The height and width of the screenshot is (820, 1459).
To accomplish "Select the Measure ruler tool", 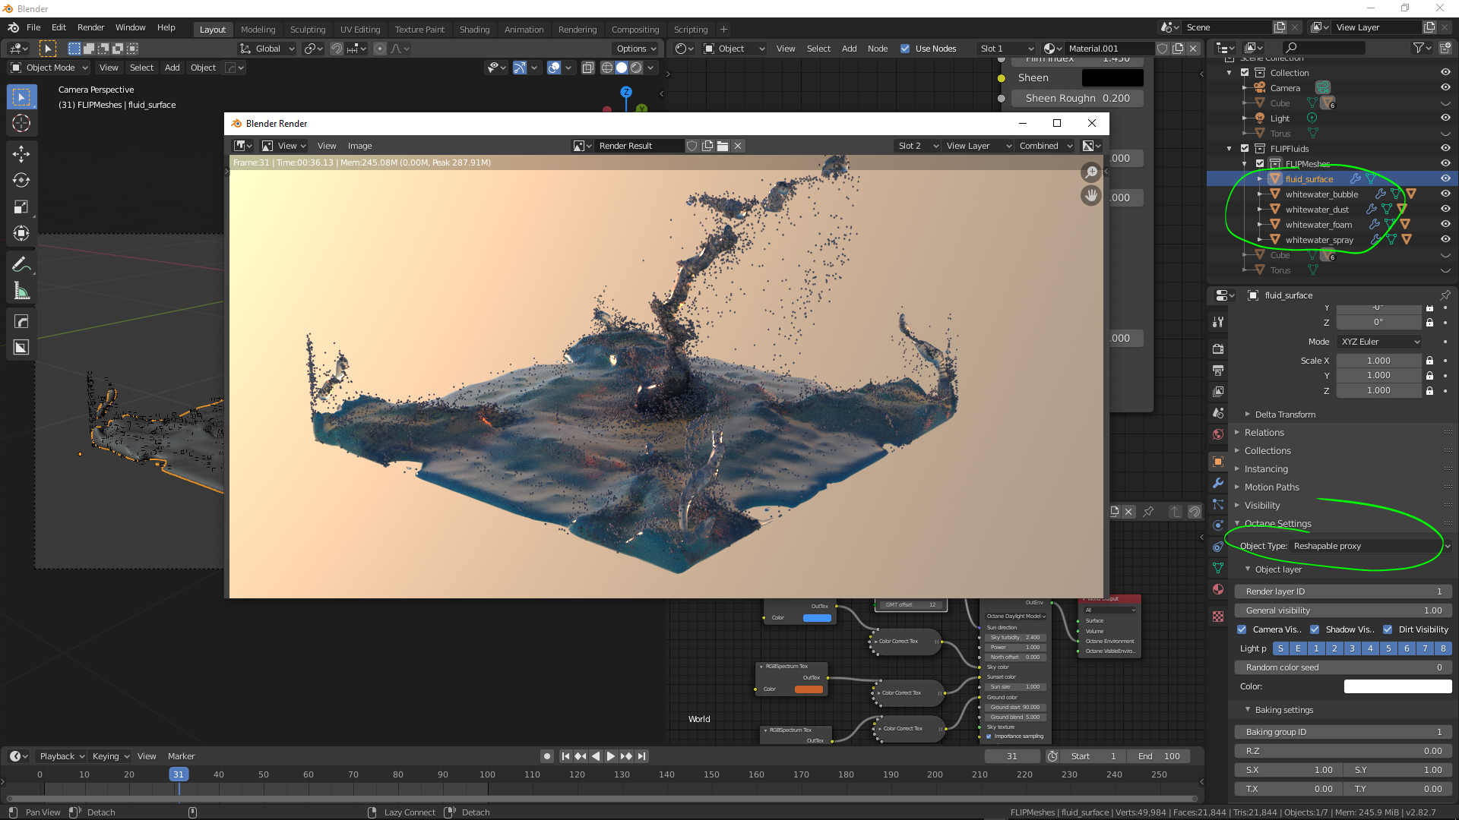I will pyautogui.click(x=21, y=292).
